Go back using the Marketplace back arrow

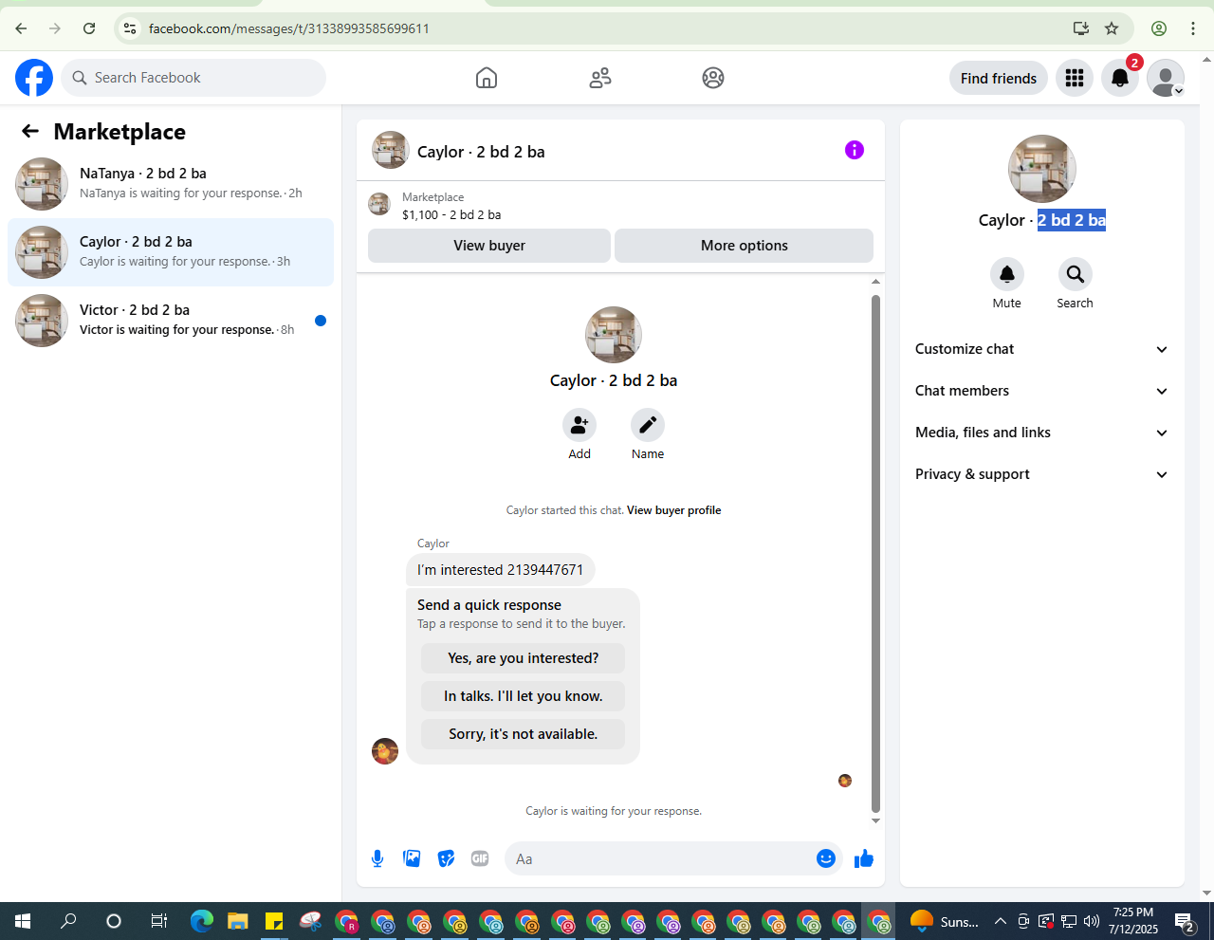(x=30, y=131)
